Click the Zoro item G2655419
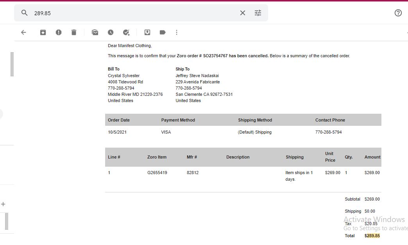The height and width of the screenshot is (245, 408). coord(157,173)
